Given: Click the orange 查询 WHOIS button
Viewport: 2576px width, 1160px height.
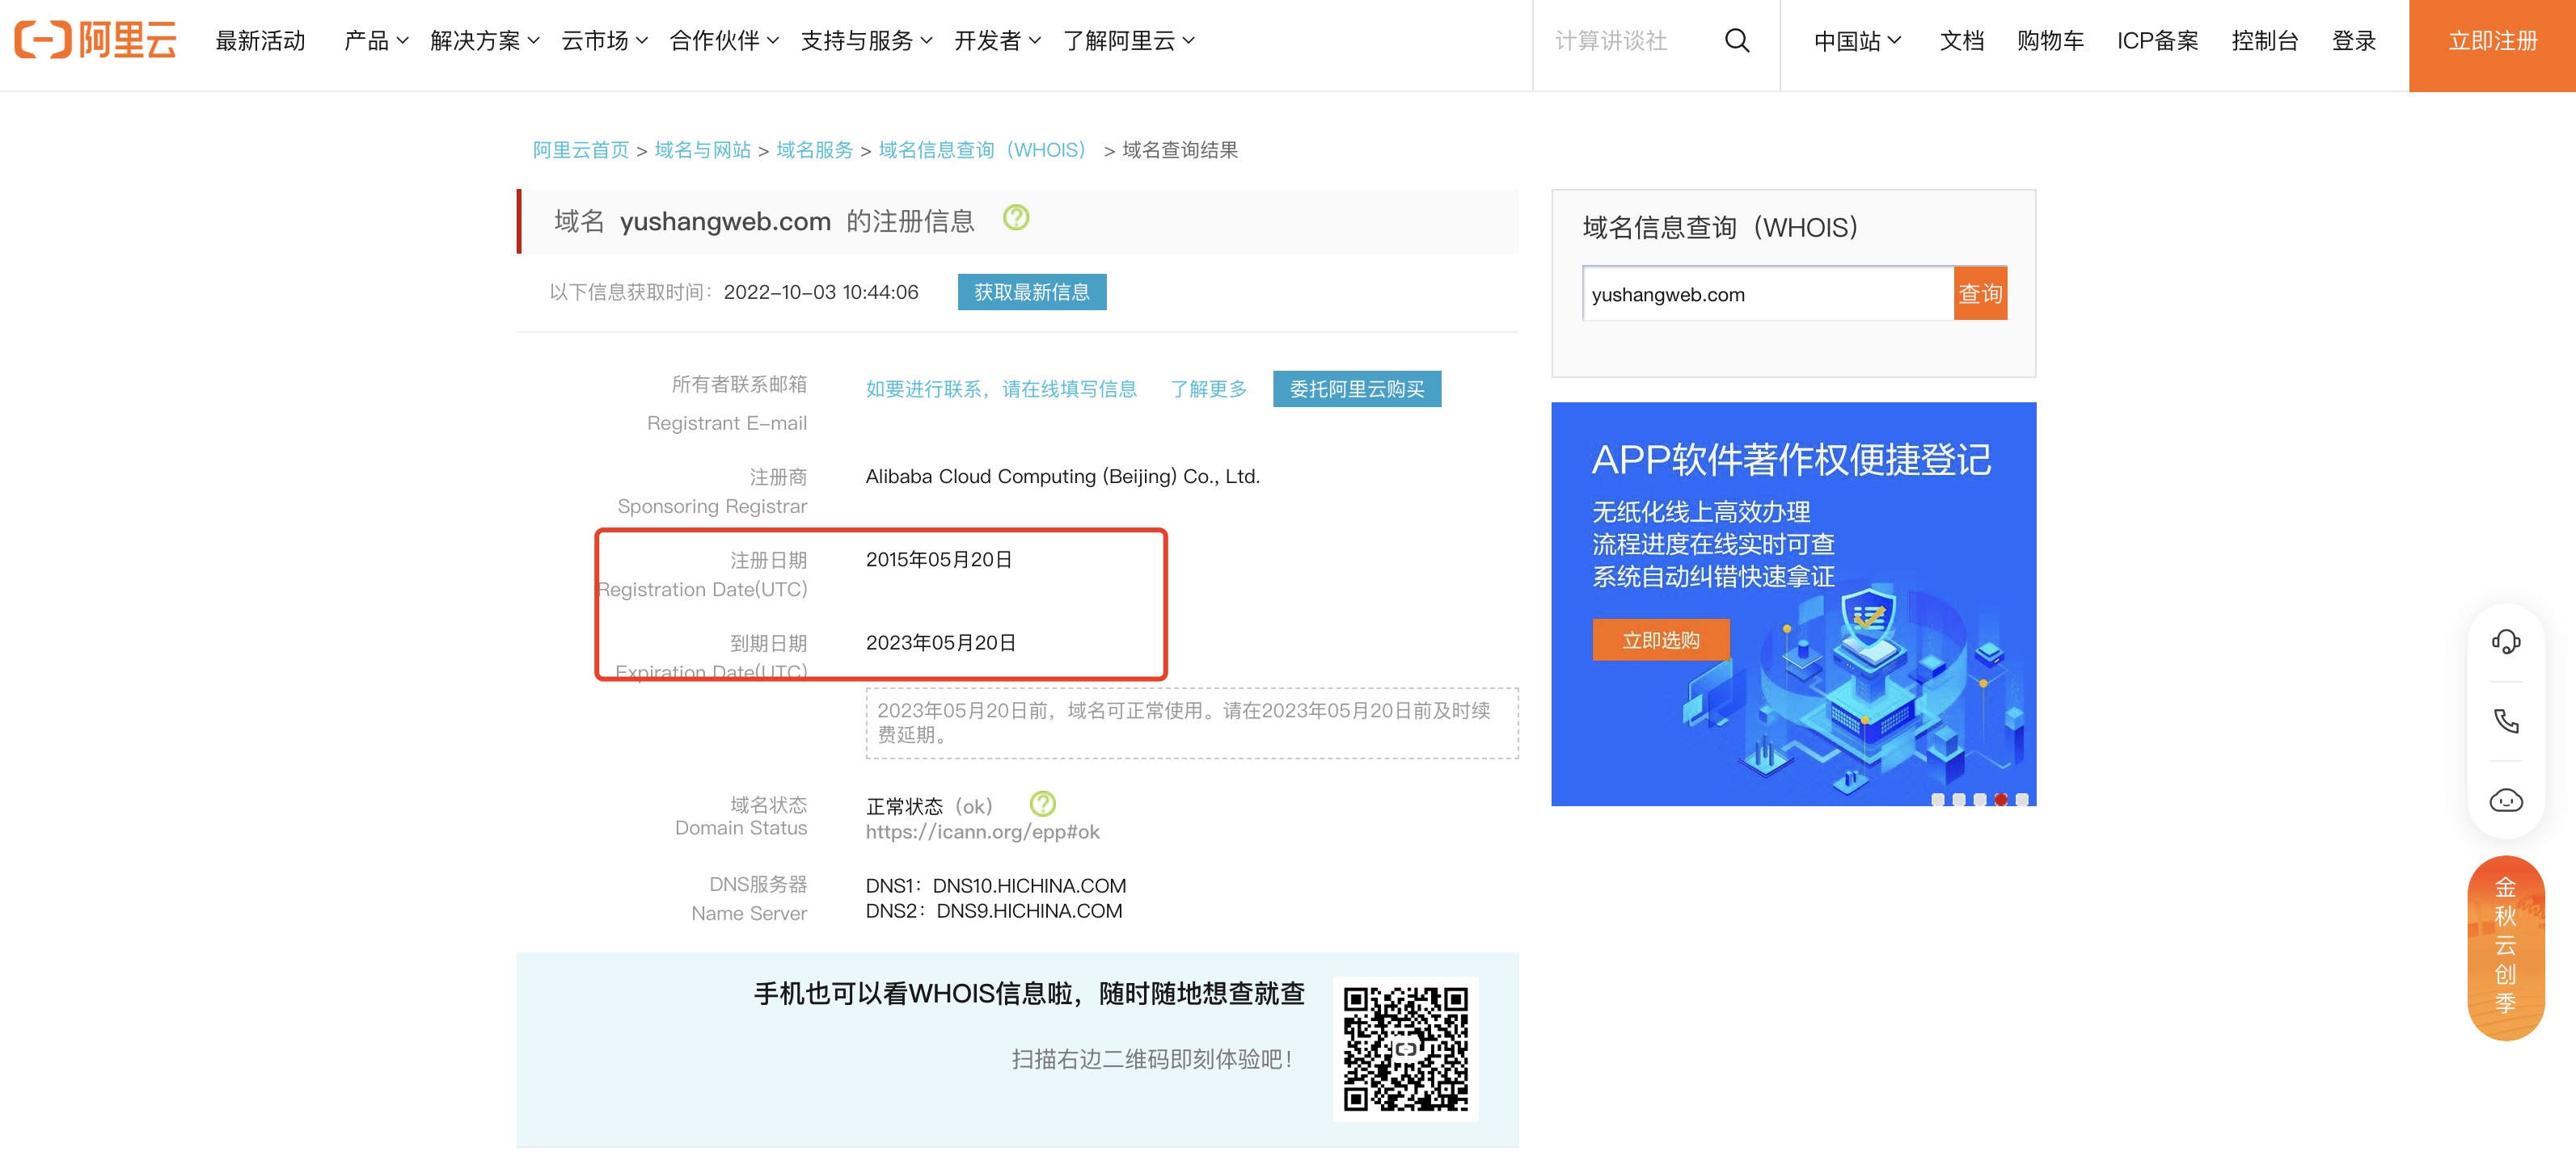Looking at the screenshot, I should [x=1979, y=294].
